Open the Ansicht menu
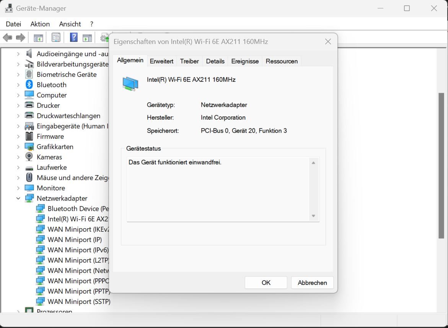The height and width of the screenshot is (328, 448). [x=70, y=24]
